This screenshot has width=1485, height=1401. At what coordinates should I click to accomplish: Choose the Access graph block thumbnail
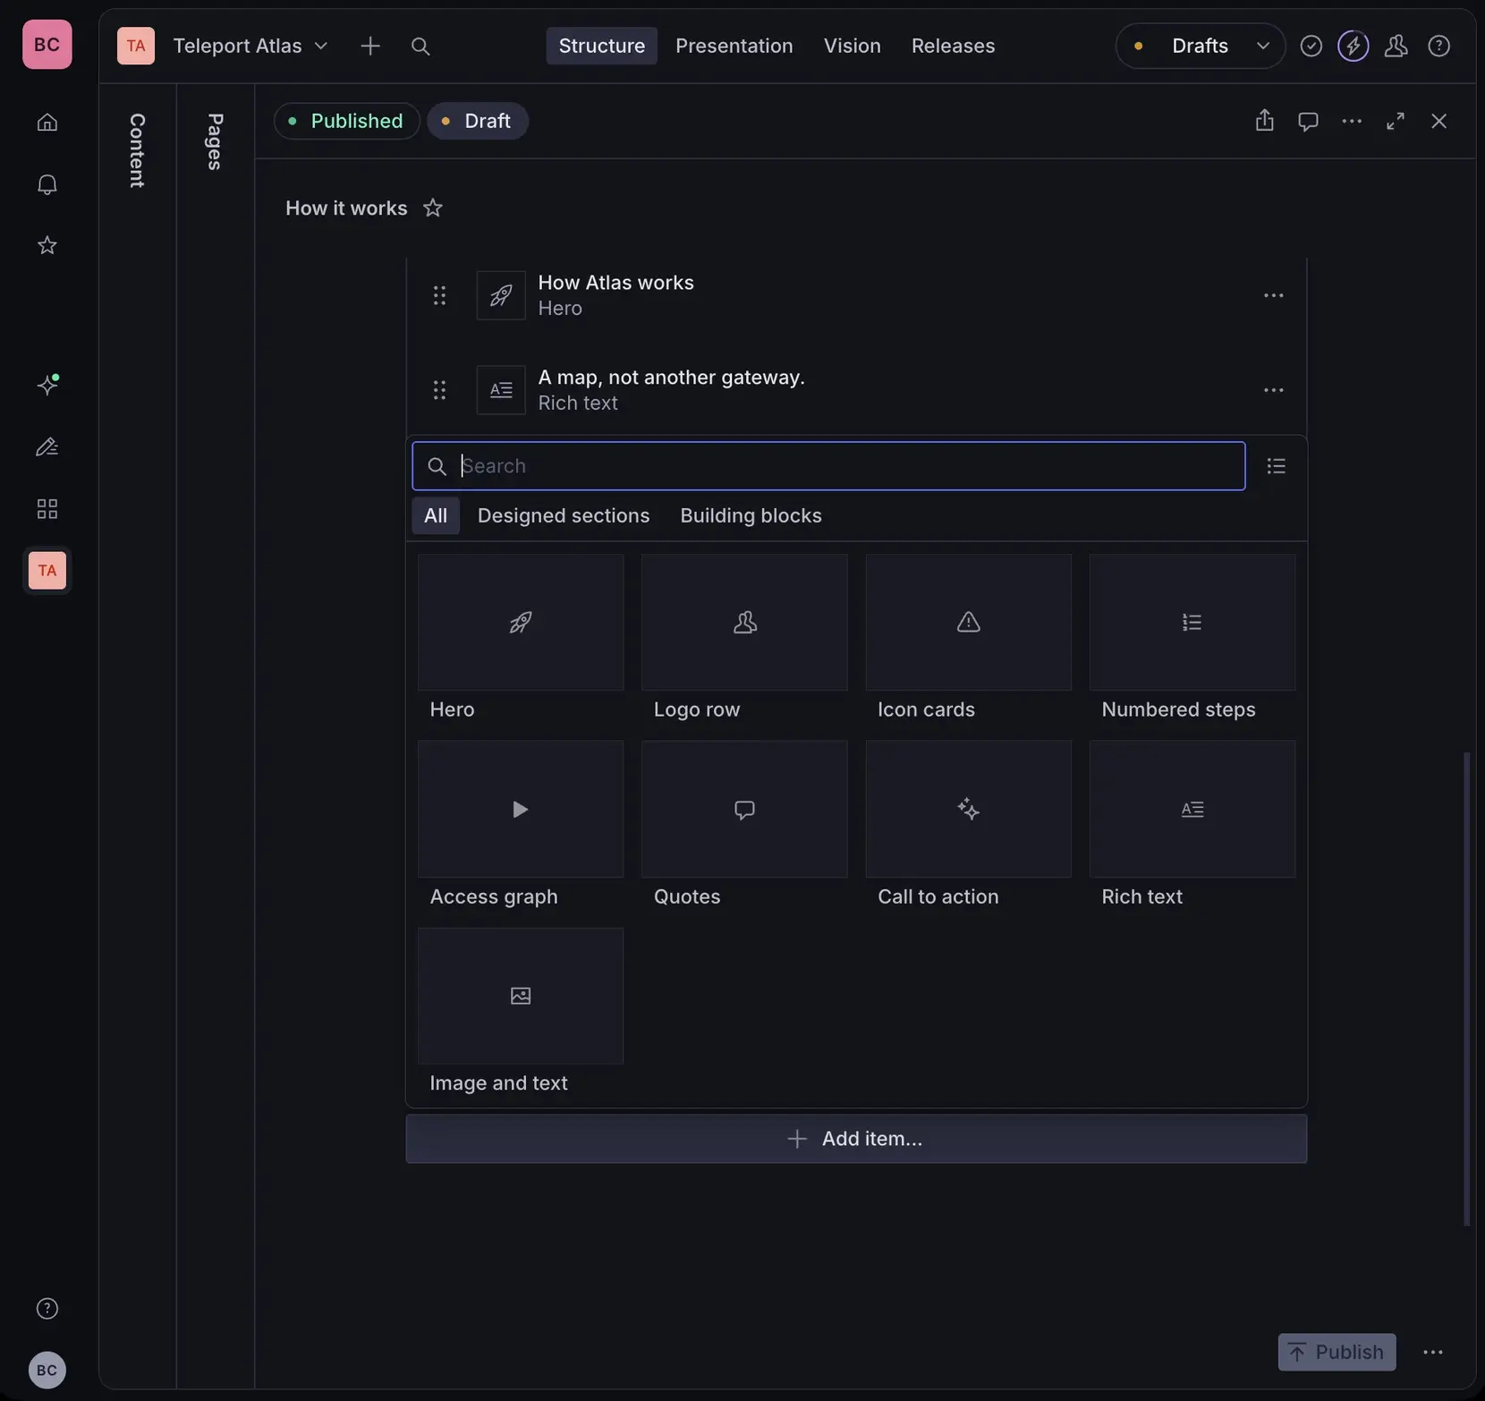(521, 810)
